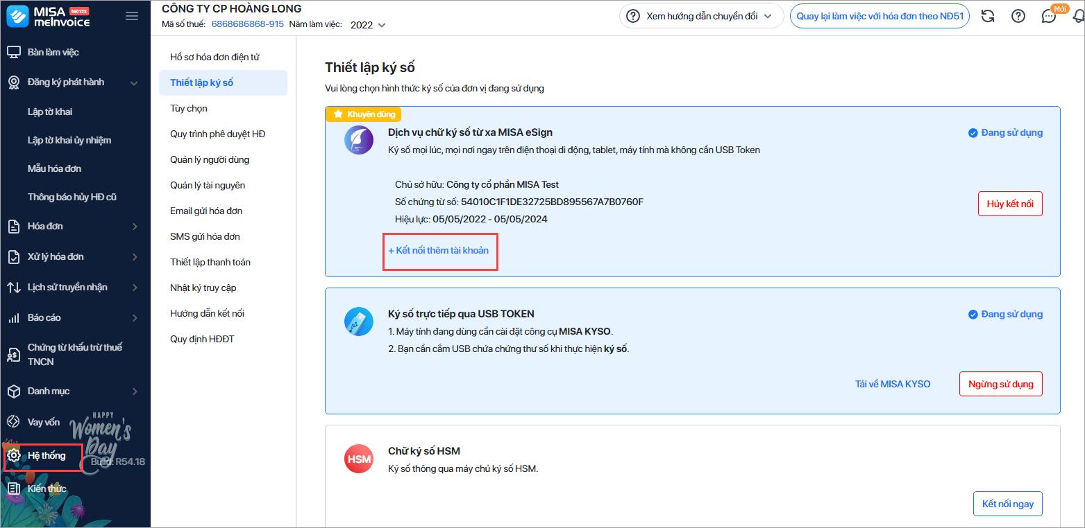
Task: Click the Bàn làm việc monitor icon
Action: coord(14,53)
